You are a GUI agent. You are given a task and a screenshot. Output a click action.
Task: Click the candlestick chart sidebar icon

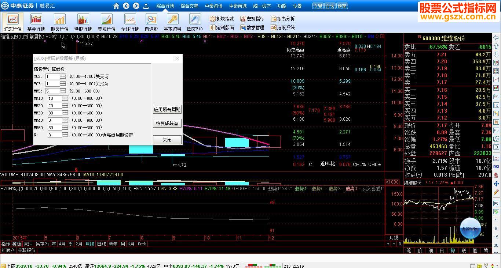496,88
